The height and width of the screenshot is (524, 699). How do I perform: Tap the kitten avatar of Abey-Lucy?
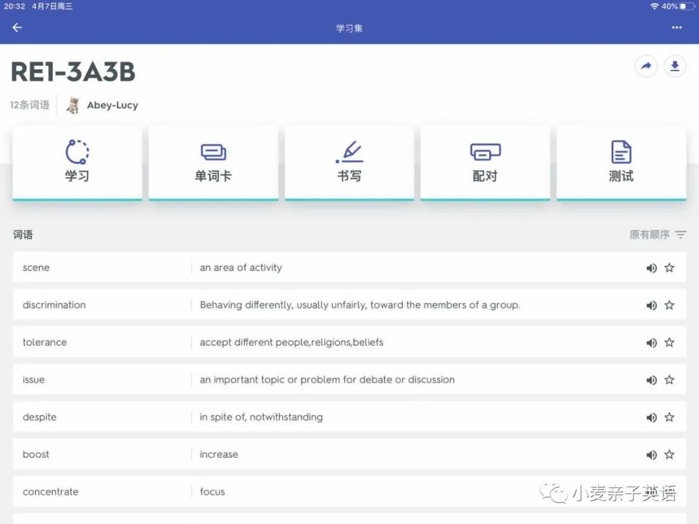point(73,105)
